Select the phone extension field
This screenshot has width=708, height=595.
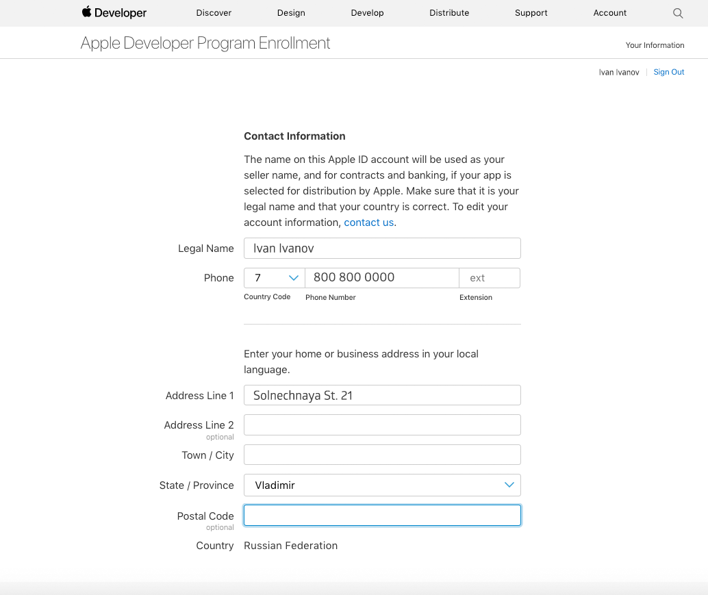click(490, 278)
